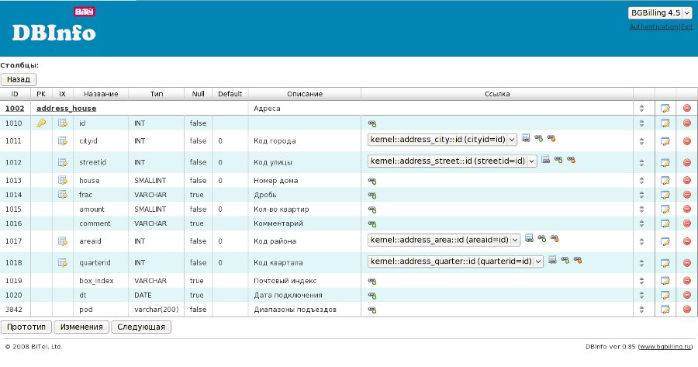Click reorder arrows for address_house row
Screen dimensions: 698x367
(641, 108)
